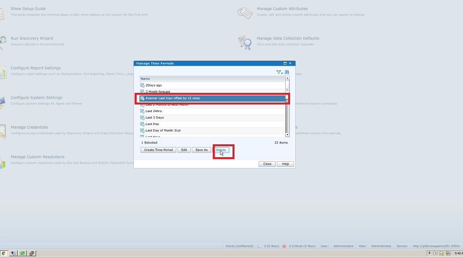Click the list scrollbar up arrow

tap(287, 78)
